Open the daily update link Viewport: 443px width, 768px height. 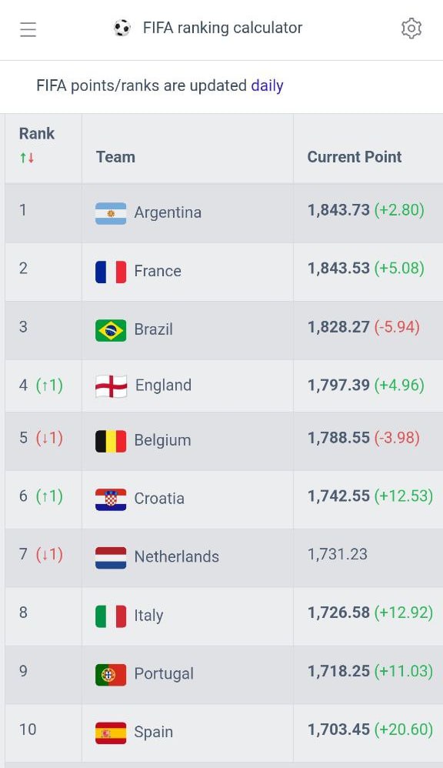268,85
